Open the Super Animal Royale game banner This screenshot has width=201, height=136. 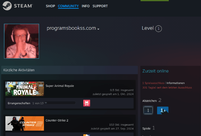(x=25, y=89)
